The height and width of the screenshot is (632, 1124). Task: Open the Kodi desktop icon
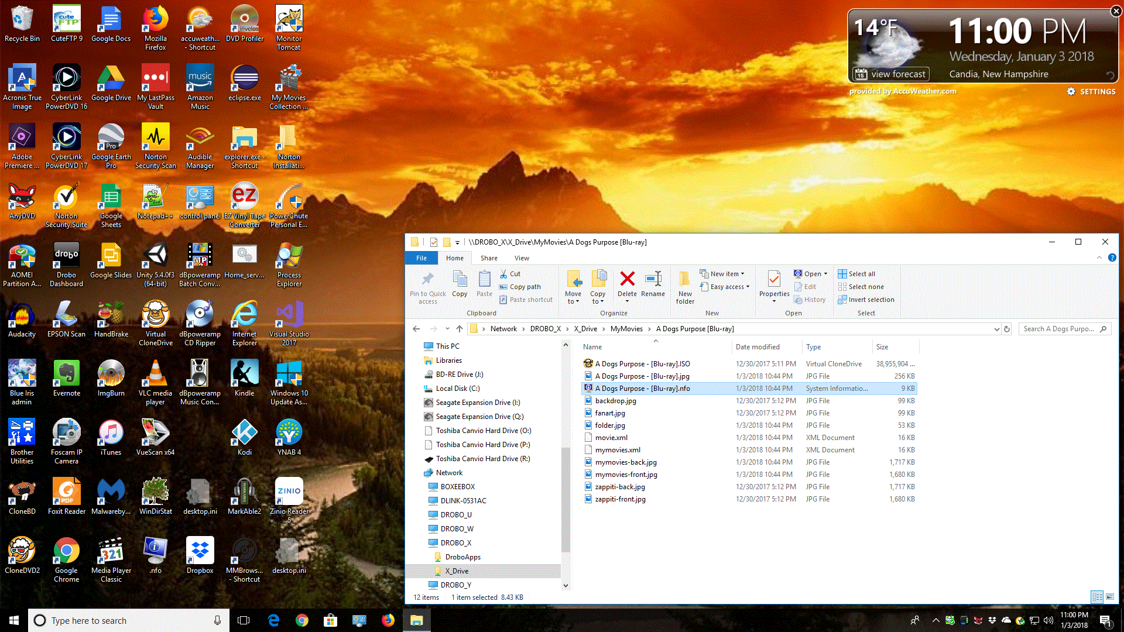pos(244,438)
